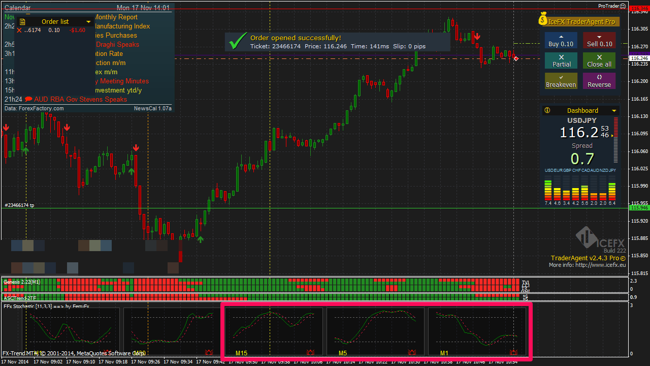Click the speech bubble icon beside AUD RBA Gov Stevens
Viewport: 650px width, 366px height.
28,99
